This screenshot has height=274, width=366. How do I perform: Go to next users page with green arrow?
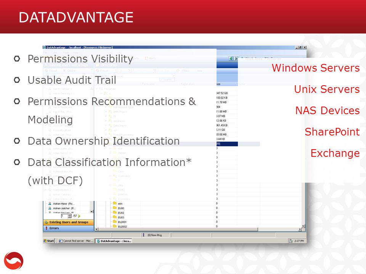coord(79,216)
